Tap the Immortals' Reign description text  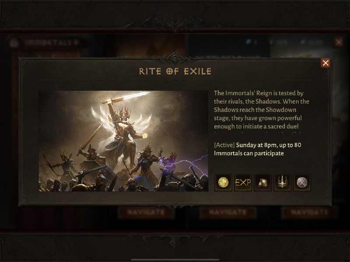pos(262,110)
